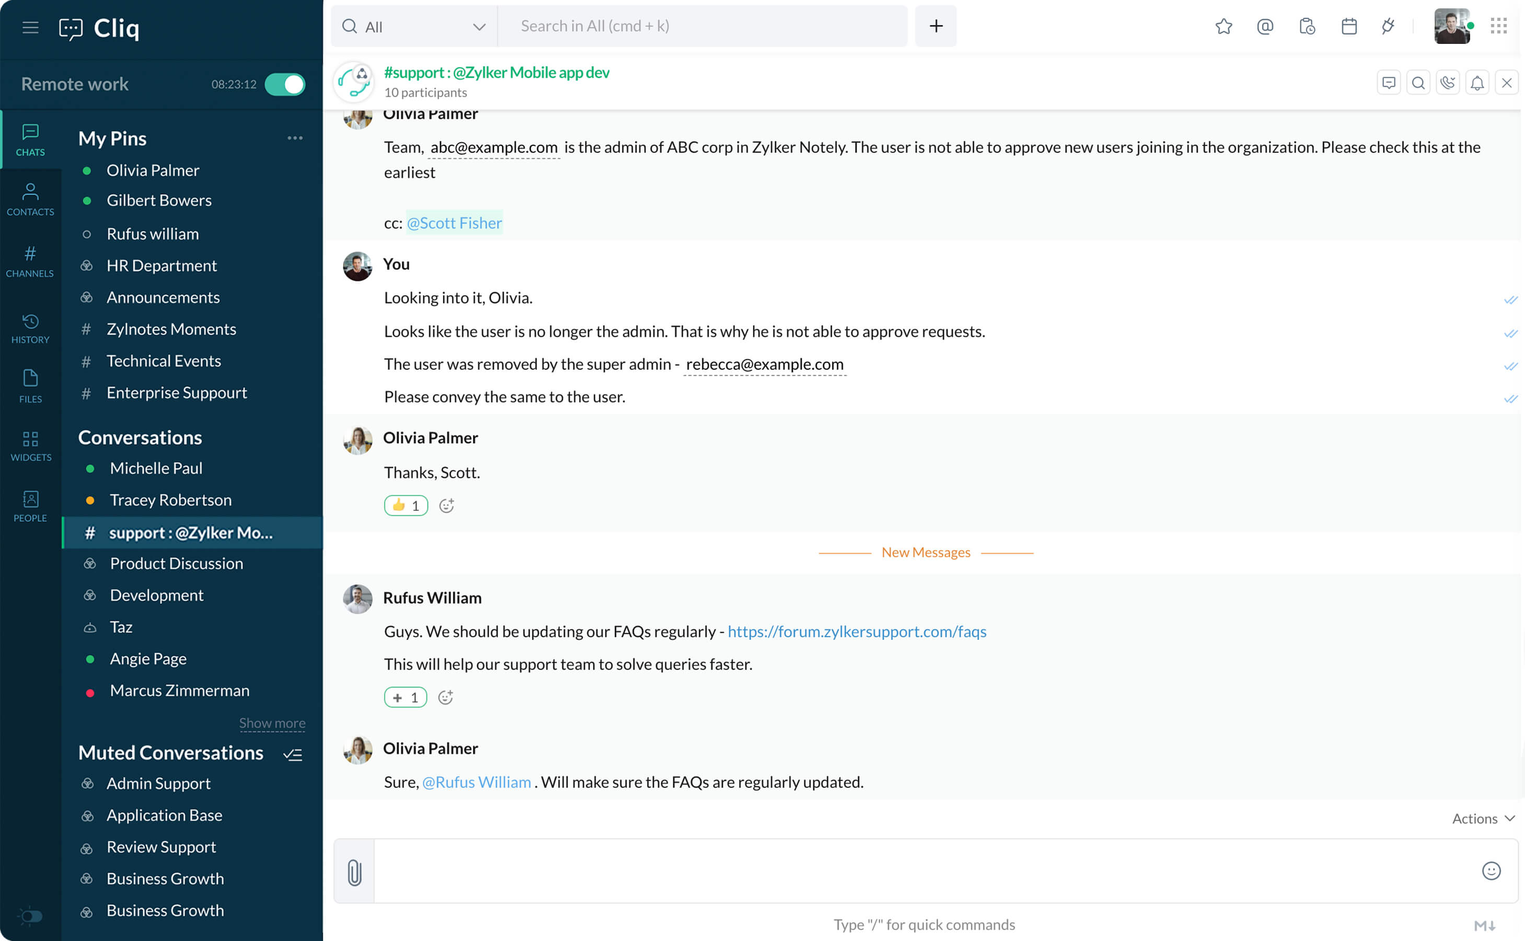Click the plus button to create new
The image size is (1525, 941).
coord(936,26)
